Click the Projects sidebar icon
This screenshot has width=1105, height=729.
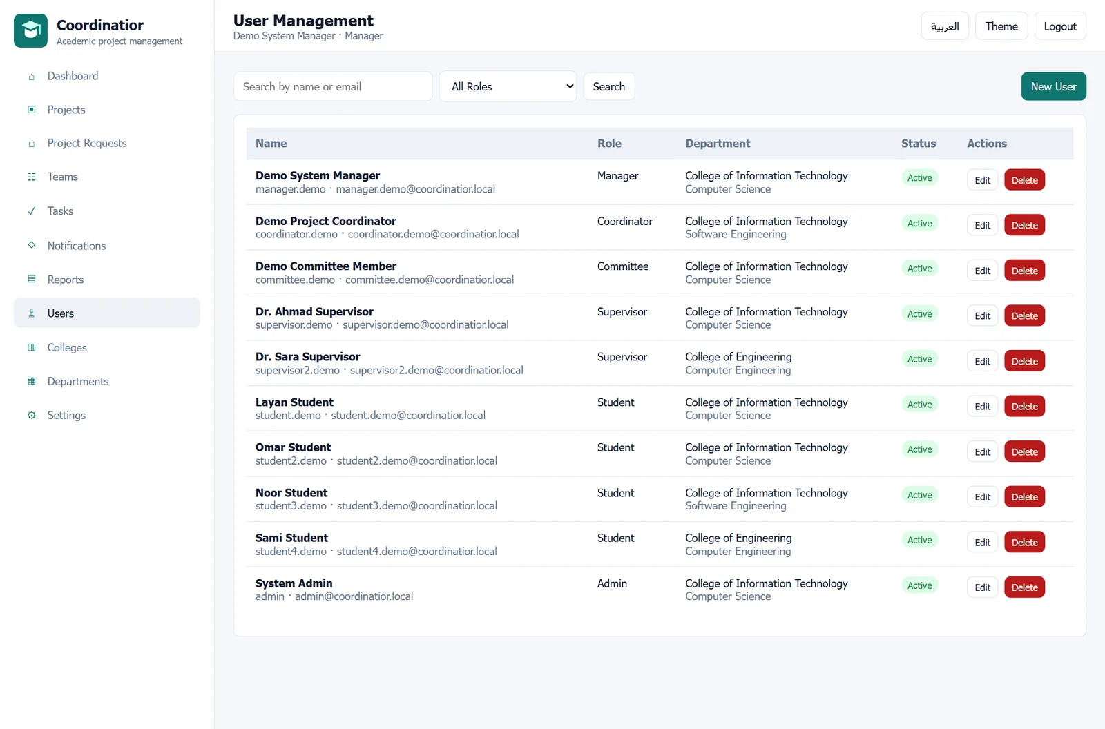(31, 110)
